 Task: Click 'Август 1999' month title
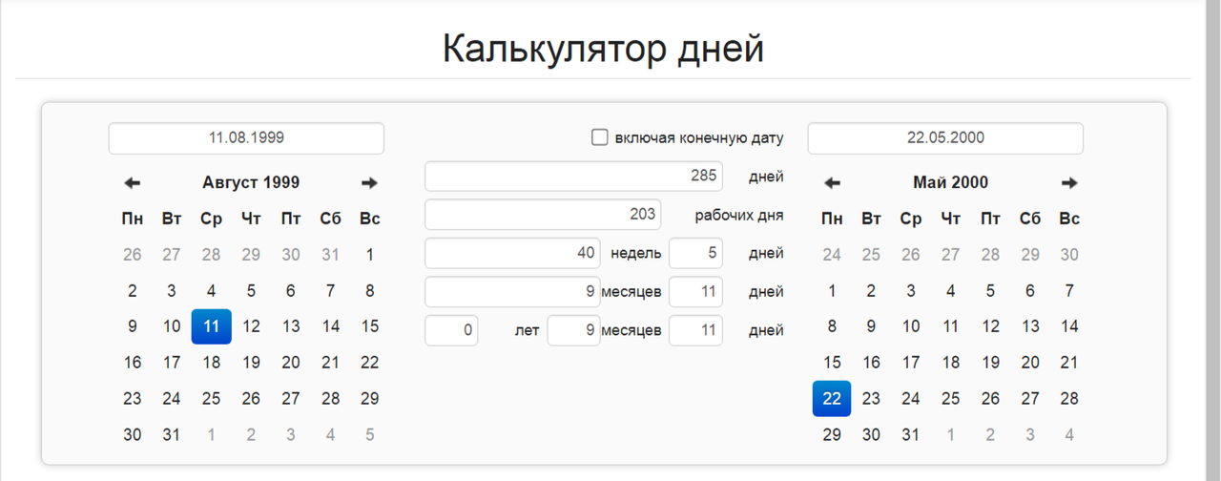tap(251, 182)
